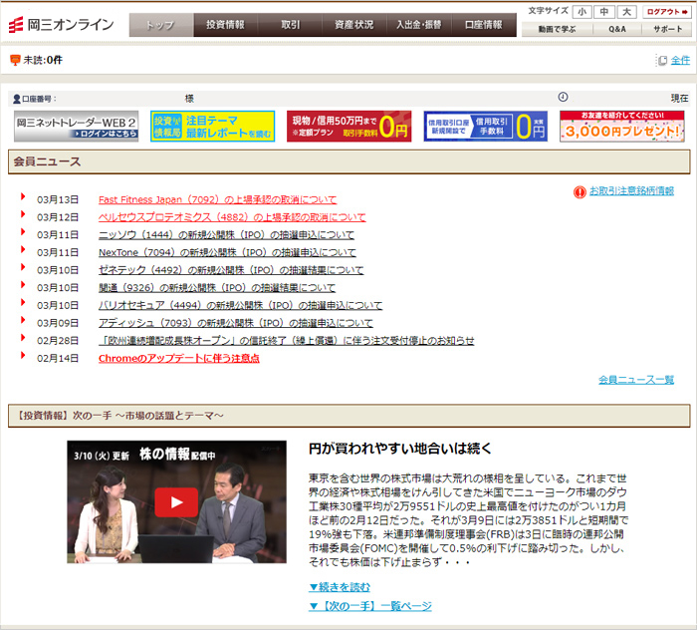Click the 03月13日 date text
Screen dimensions: 697x630
point(58,199)
